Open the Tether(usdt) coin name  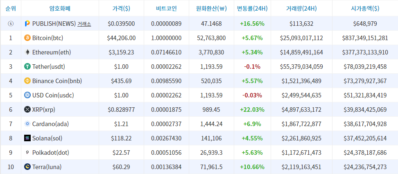coord(48,67)
